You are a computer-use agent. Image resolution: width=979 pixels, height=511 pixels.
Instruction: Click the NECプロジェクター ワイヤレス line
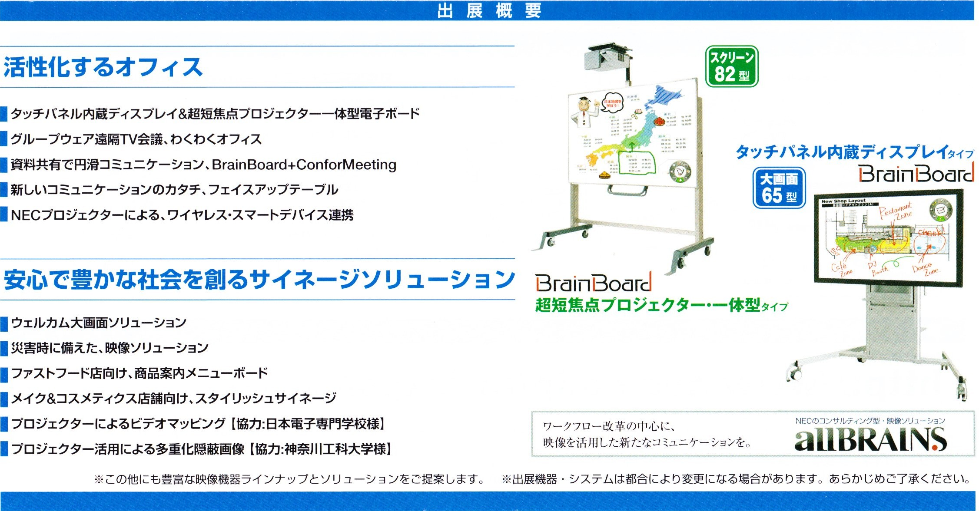coord(182,215)
